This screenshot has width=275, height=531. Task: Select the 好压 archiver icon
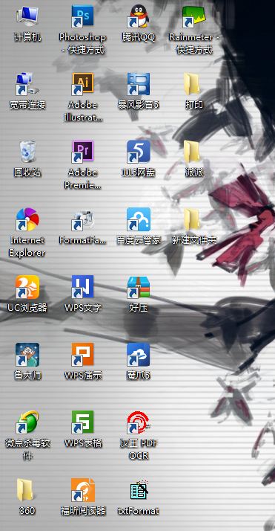pos(139,287)
